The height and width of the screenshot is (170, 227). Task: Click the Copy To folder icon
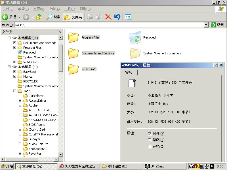tap(99, 17)
